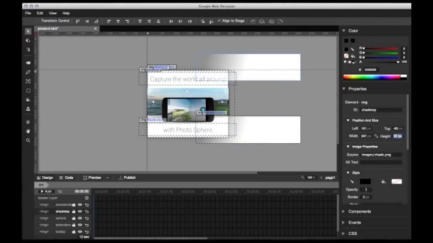The height and width of the screenshot is (243, 433).
Task: Click the fill bucket icon in Color panel
Action: 352,56
